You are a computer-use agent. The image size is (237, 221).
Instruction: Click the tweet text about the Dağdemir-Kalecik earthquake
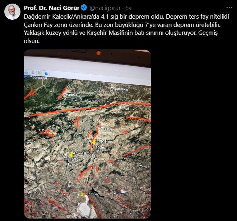(126, 29)
